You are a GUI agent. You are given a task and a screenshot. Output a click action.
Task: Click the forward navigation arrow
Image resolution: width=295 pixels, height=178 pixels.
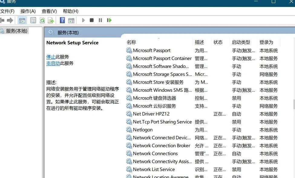(10, 20)
